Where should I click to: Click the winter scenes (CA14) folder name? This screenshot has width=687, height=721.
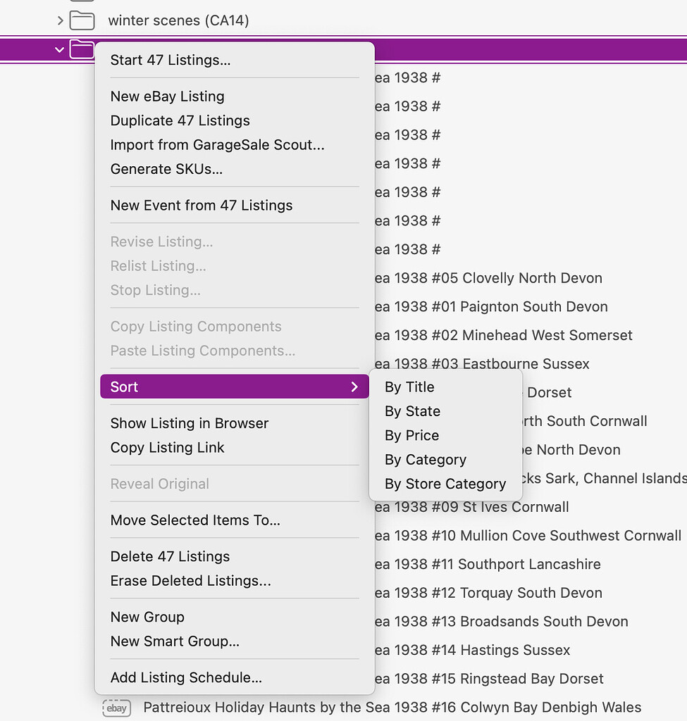178,20
